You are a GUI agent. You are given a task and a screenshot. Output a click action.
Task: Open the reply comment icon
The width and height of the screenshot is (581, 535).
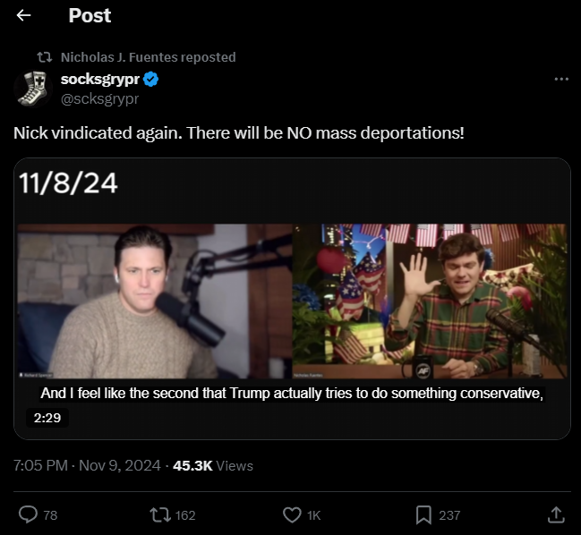click(x=28, y=514)
